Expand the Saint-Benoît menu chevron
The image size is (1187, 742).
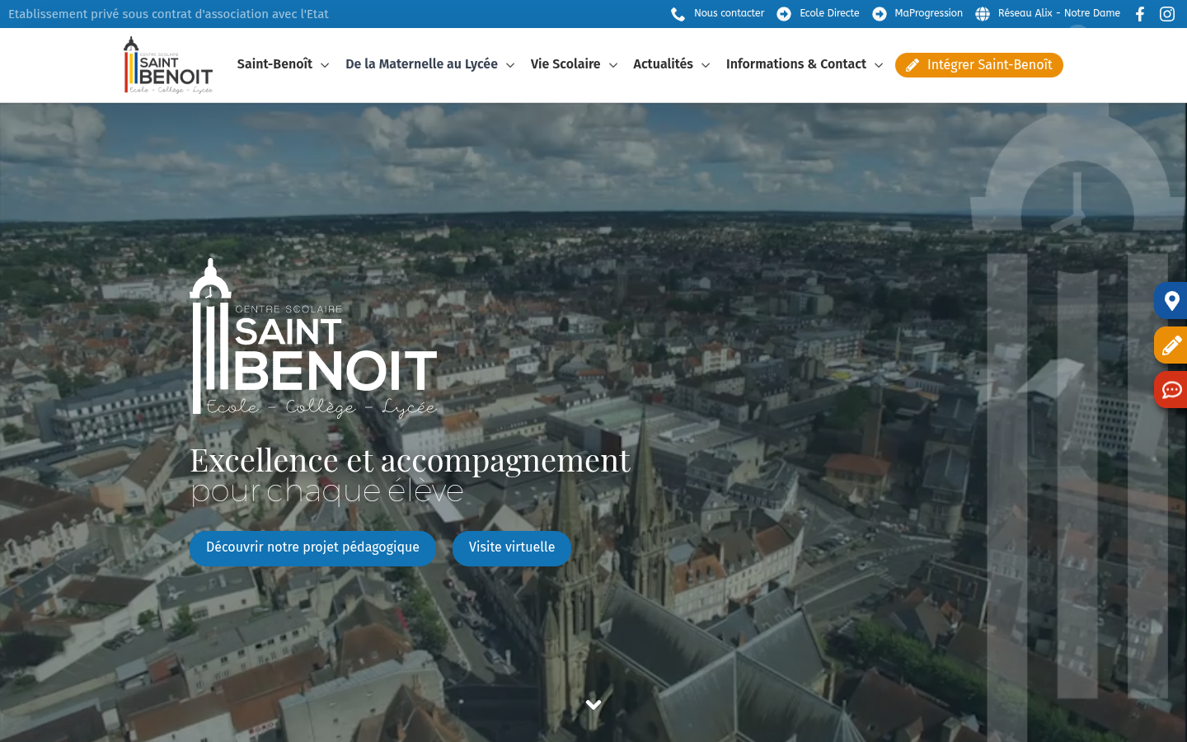point(325,65)
